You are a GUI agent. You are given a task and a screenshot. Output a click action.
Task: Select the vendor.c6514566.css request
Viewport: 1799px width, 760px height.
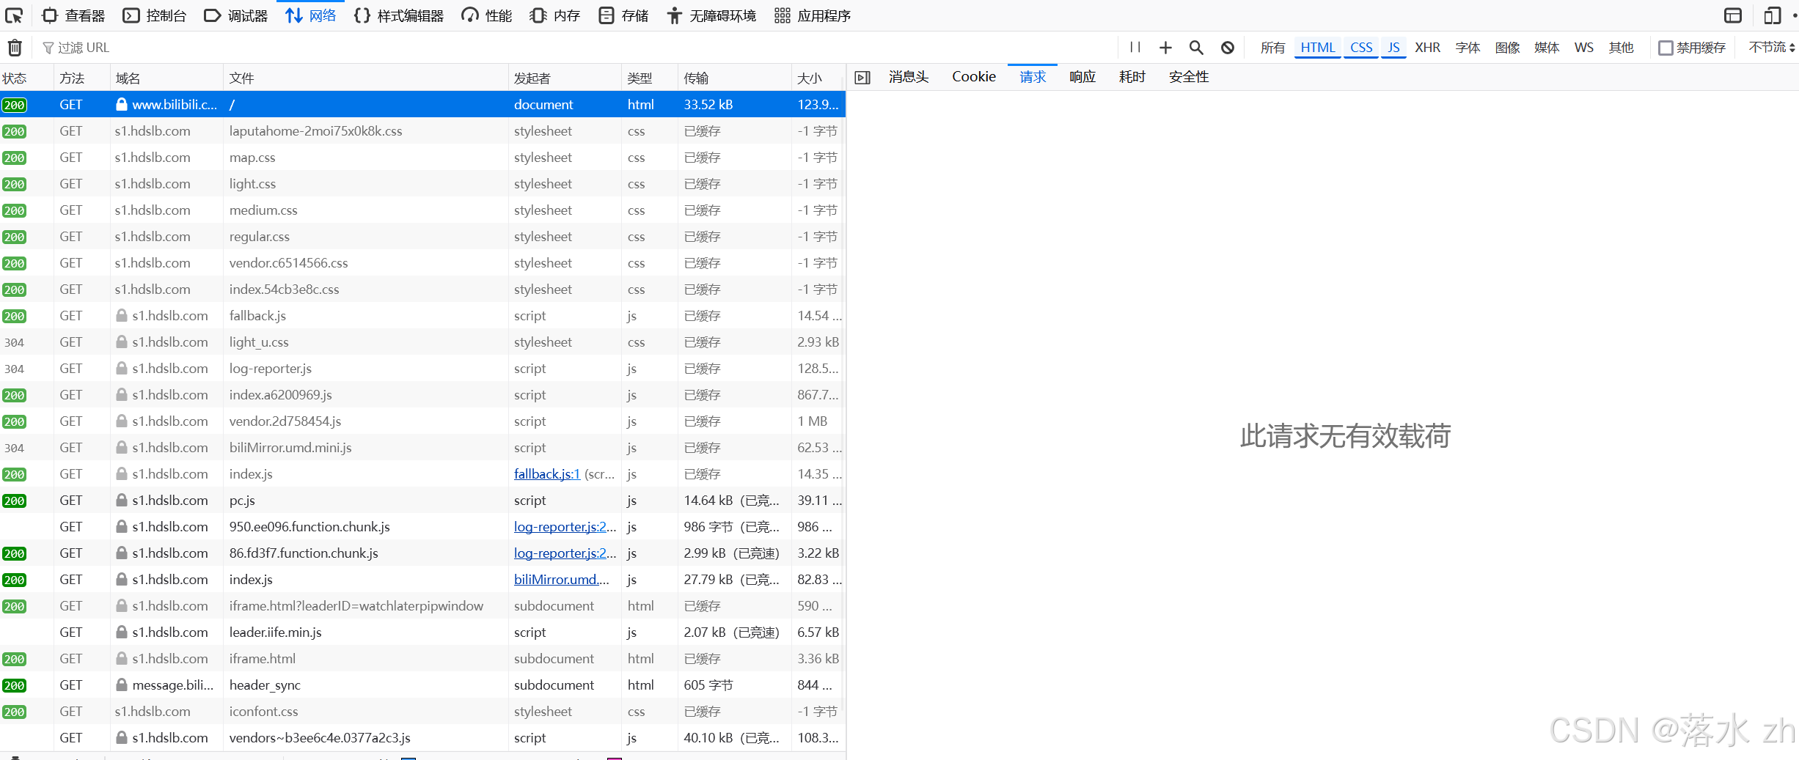[422, 263]
